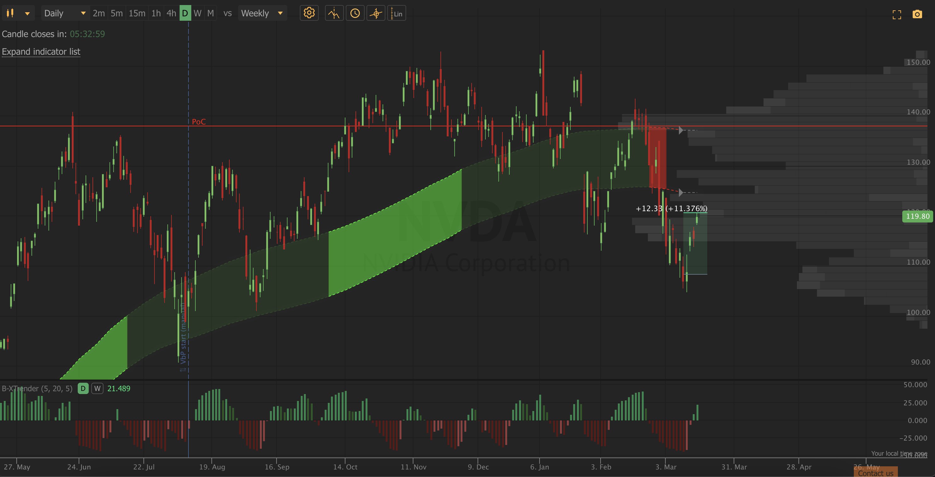This screenshot has height=477, width=935.
Task: Toggle the D timeframe on B-Xtrender
Action: click(83, 389)
